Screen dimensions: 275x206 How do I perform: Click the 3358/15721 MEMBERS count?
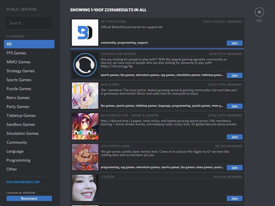(225, 54)
